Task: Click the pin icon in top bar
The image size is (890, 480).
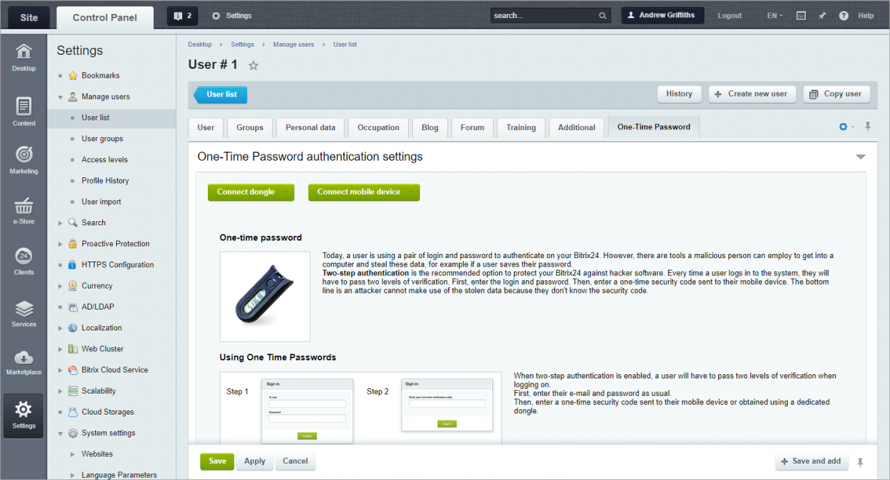Action: [822, 15]
